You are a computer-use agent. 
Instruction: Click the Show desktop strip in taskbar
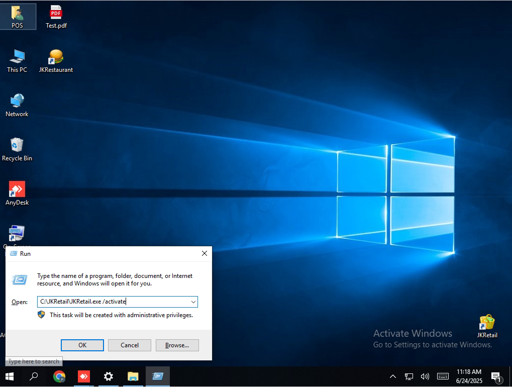coord(510,376)
